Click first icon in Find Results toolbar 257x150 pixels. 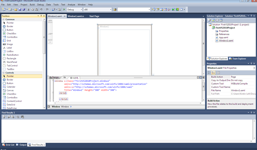click(4, 117)
